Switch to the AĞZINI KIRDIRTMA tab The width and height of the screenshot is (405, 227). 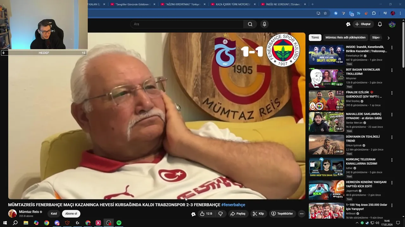pos(183,4)
